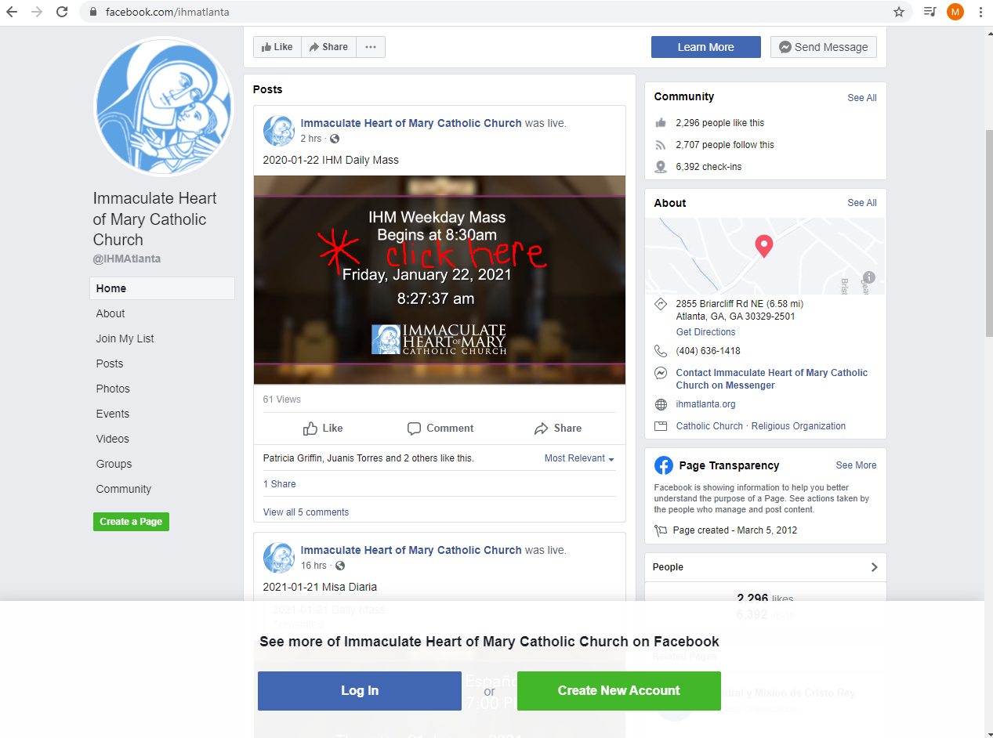Click the @IHMAtlanta page handle
993x738 pixels.
tap(127, 259)
